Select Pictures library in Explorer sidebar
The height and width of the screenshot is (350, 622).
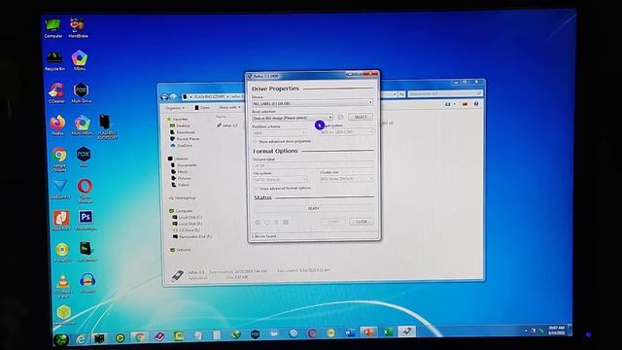[x=182, y=178]
